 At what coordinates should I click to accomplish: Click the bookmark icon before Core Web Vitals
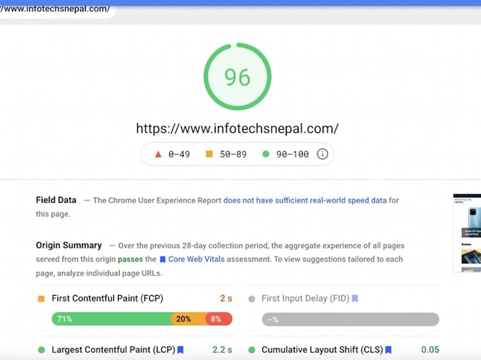coord(163,260)
